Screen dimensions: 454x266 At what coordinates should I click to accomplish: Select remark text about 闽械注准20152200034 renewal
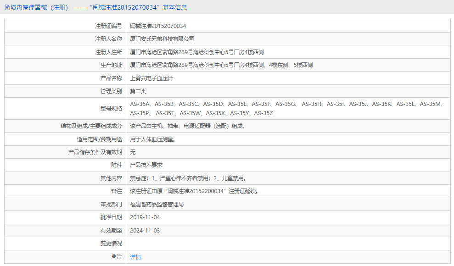pyautogui.click(x=194, y=191)
